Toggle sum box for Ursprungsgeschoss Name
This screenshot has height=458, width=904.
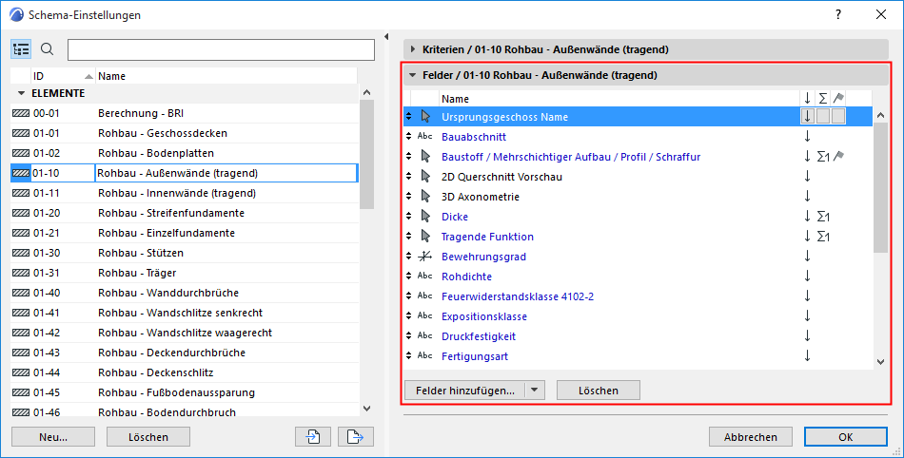click(823, 116)
